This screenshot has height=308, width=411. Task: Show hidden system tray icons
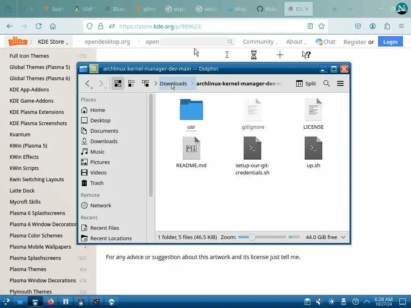366,302
